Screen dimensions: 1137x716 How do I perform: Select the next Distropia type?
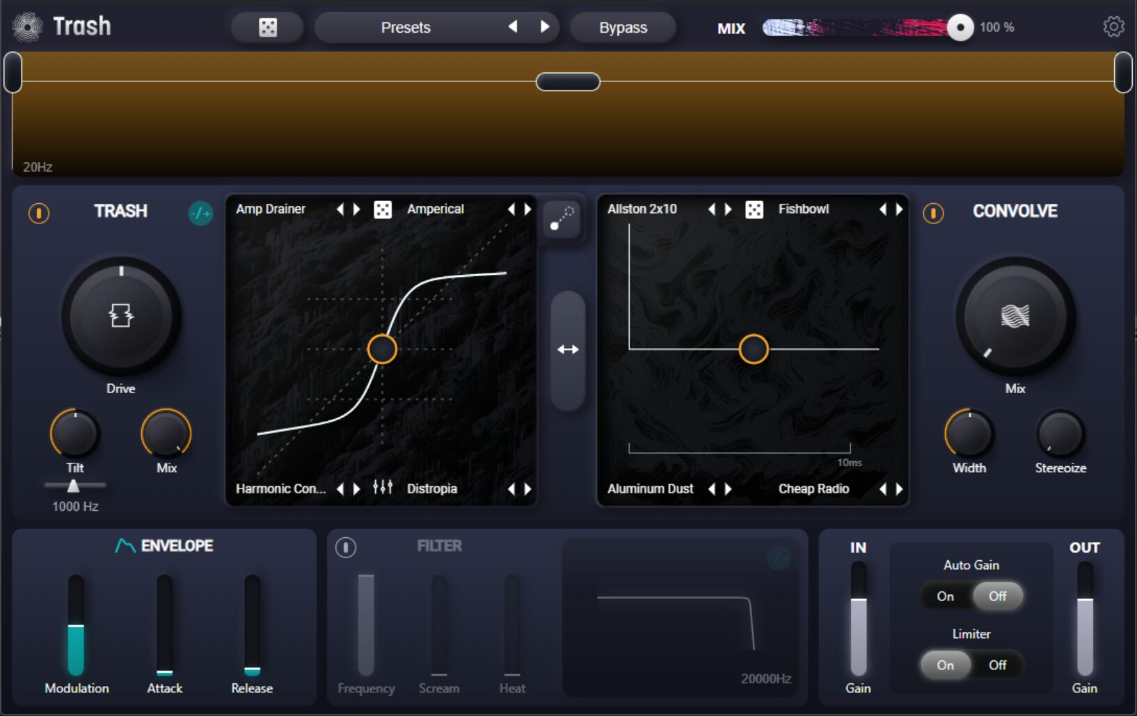(x=527, y=489)
